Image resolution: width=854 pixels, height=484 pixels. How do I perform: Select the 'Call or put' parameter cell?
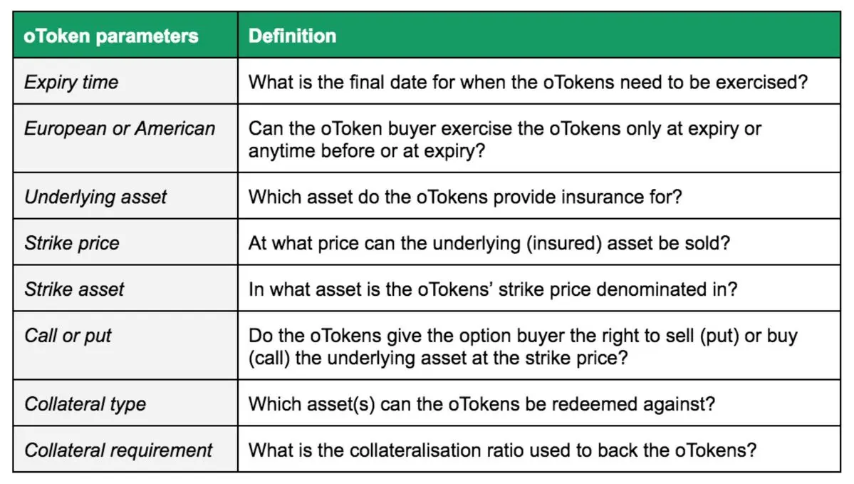[125, 346]
